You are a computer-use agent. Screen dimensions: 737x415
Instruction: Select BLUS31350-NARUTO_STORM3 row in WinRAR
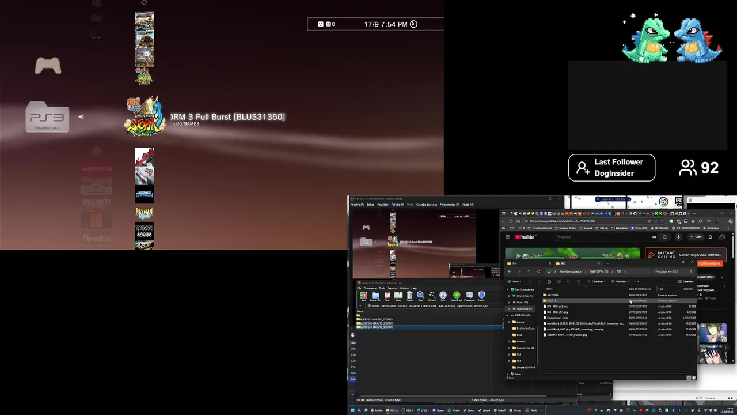coord(429,327)
